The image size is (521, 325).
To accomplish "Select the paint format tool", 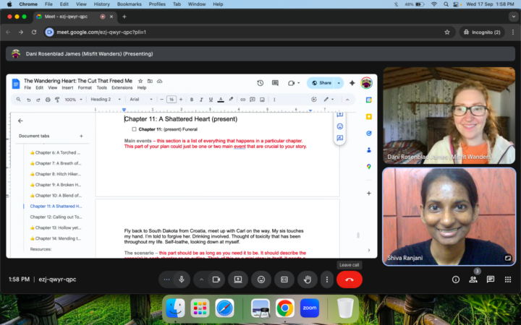I will coord(57,100).
